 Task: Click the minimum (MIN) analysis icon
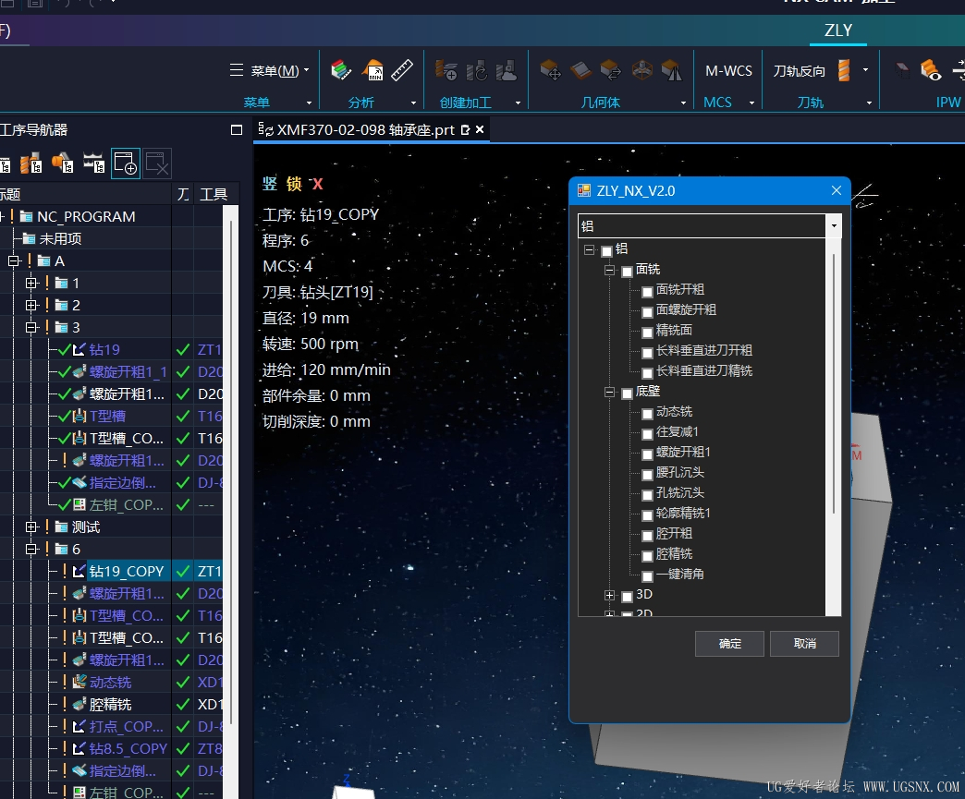[x=373, y=71]
